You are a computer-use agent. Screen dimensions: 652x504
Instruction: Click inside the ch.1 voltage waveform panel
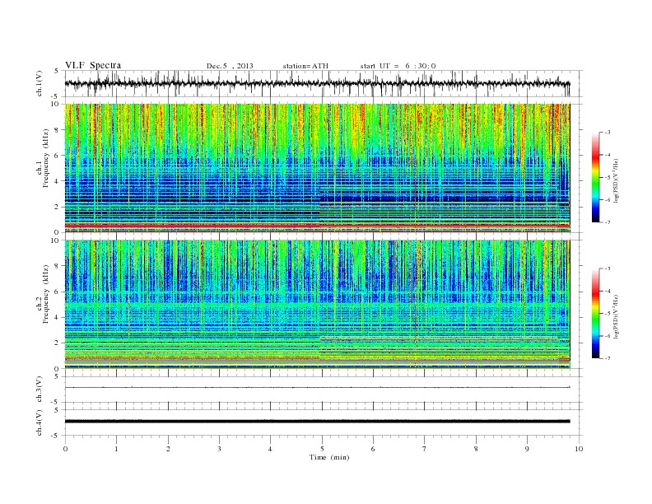point(323,83)
